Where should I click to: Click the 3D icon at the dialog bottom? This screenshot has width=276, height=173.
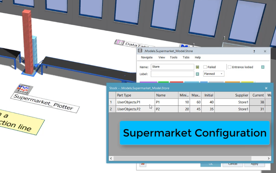[x=143, y=164]
